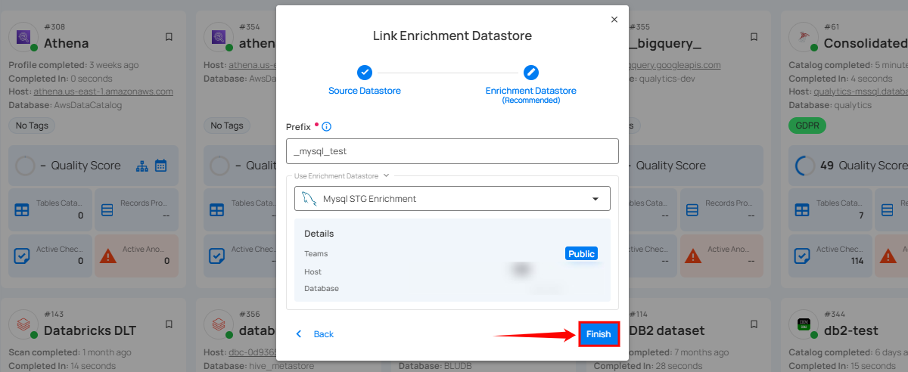Click #354 card Active Checks icon

[217, 256]
